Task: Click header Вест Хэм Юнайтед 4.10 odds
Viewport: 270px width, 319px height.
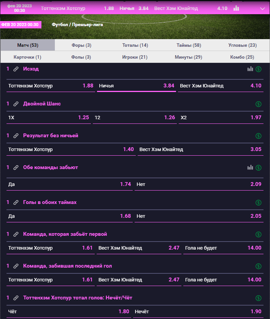Action: [191, 8]
